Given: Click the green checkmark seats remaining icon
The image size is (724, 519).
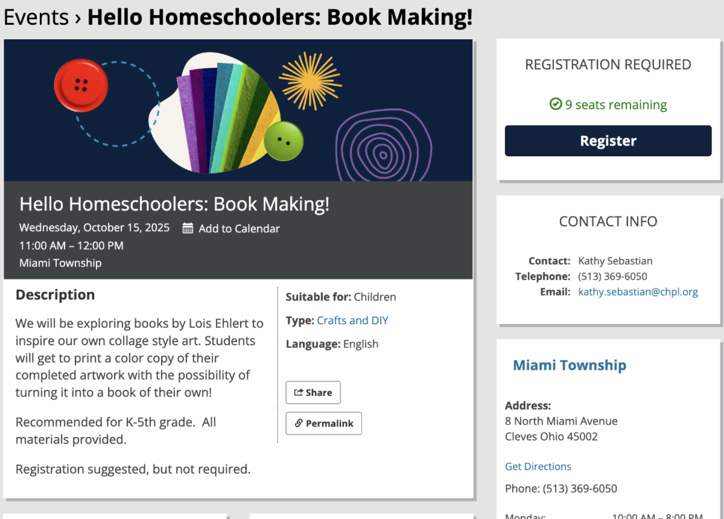Looking at the screenshot, I should (556, 104).
